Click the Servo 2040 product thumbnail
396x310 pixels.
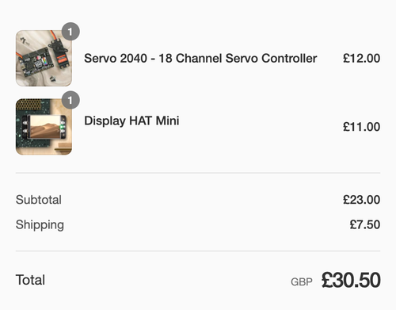click(x=44, y=58)
